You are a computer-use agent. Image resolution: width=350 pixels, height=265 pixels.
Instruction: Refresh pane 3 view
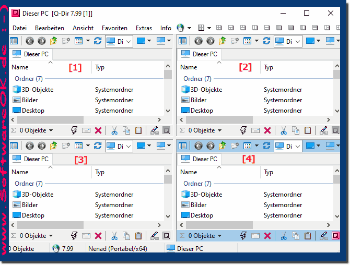[x=98, y=146]
